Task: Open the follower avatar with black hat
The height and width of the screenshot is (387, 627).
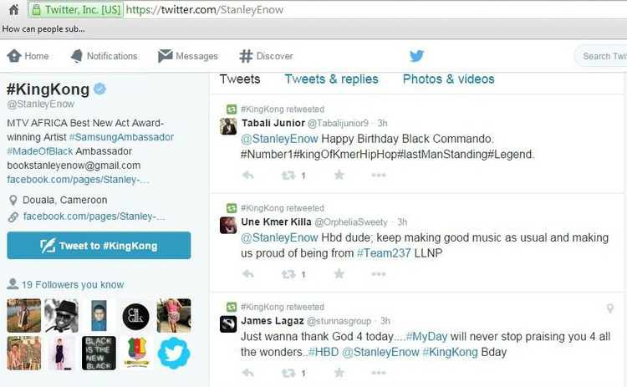Action: point(62,315)
